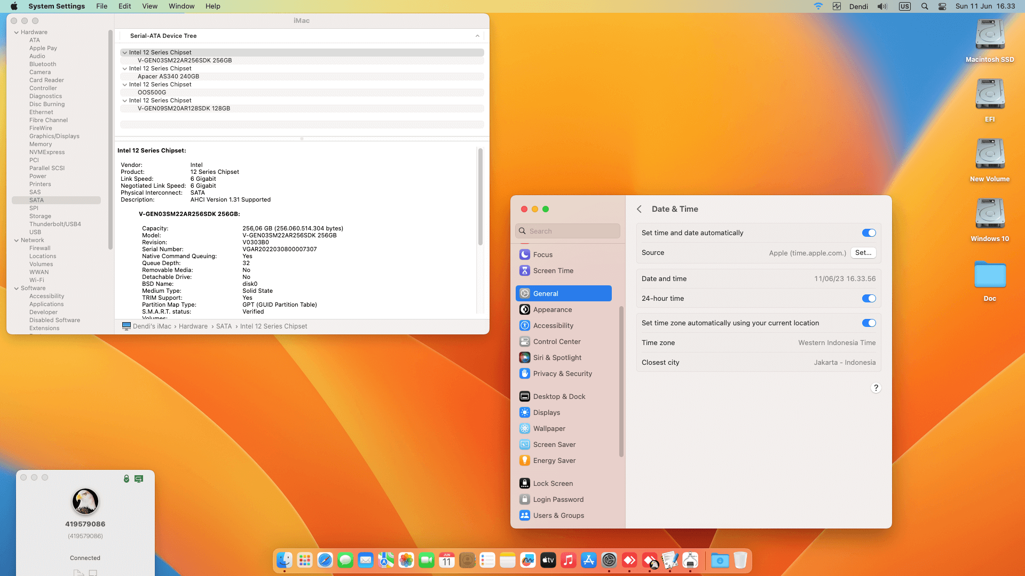Click Serial-ATA Device Tree sort chevron

[x=477, y=36]
